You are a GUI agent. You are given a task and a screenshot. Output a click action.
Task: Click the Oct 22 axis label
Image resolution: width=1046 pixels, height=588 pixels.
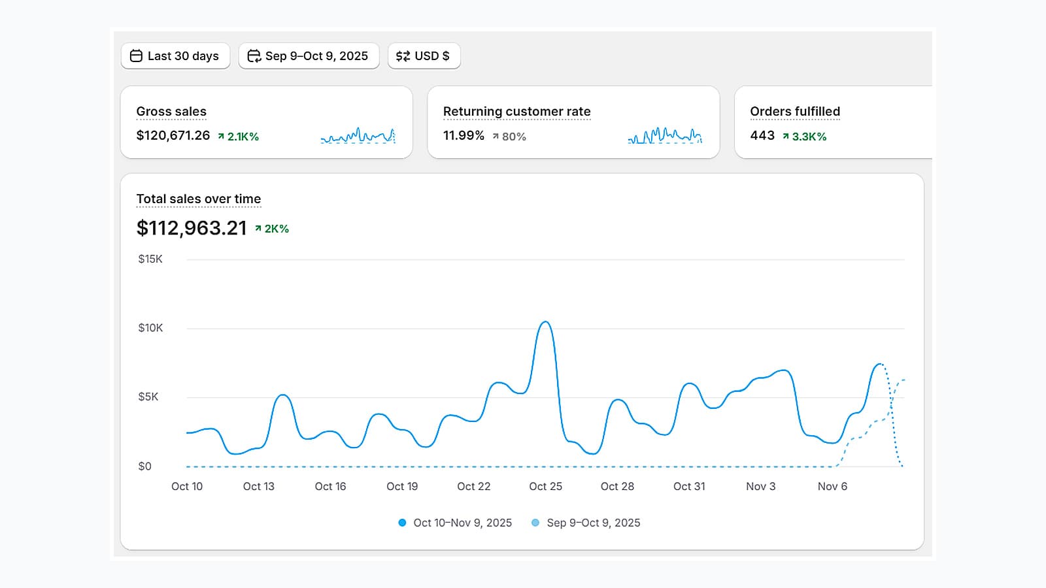474,486
